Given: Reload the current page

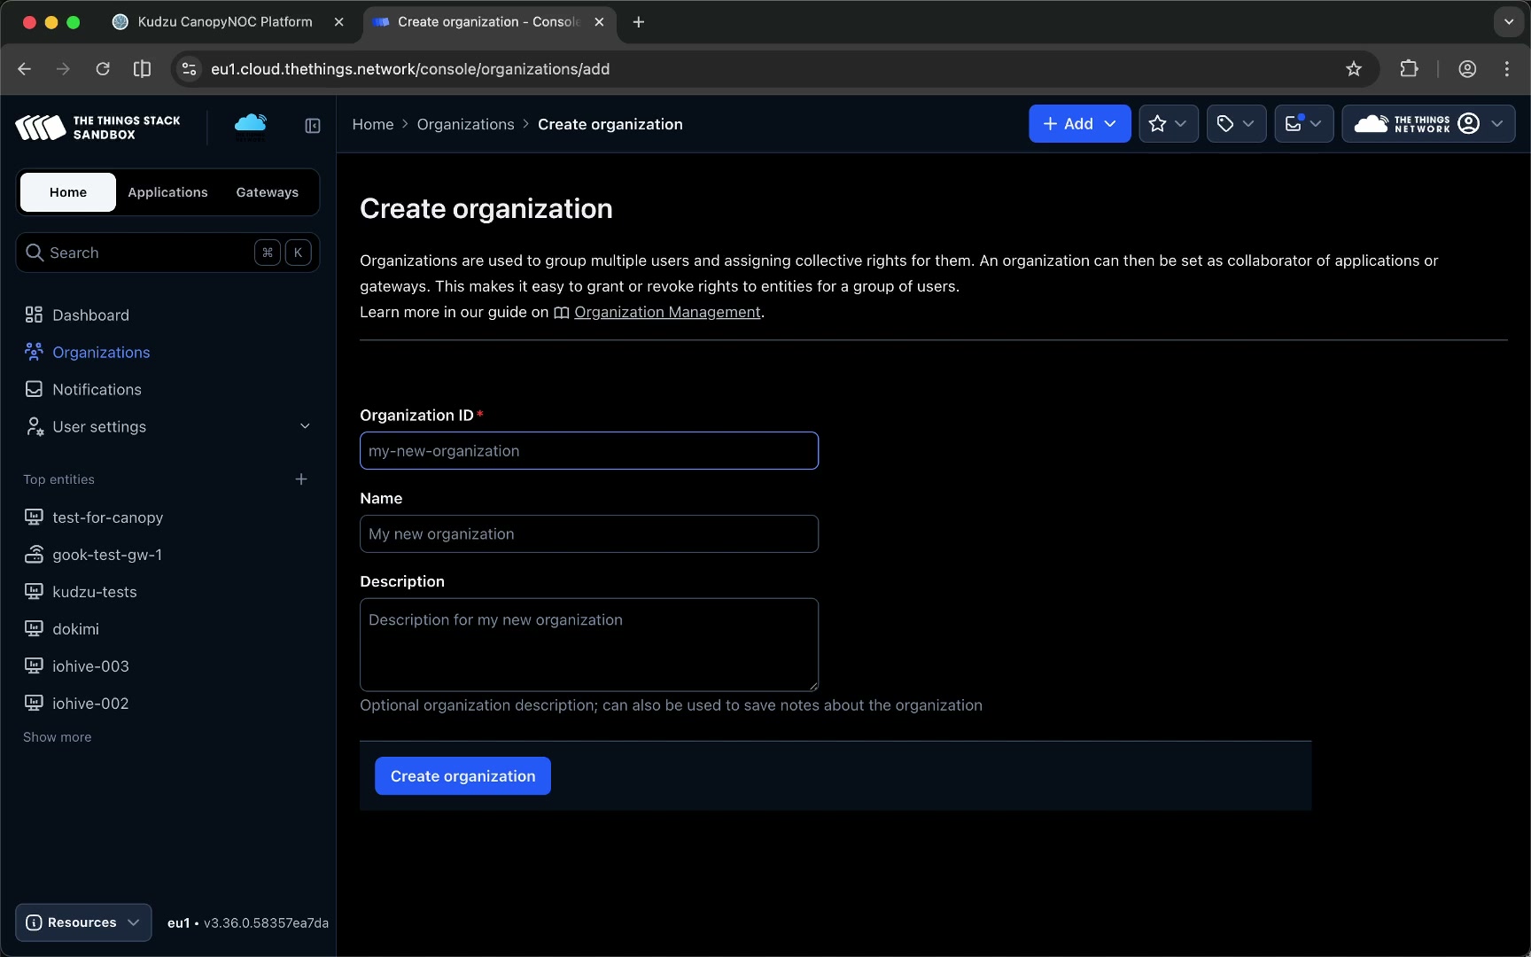Looking at the screenshot, I should [x=103, y=69].
